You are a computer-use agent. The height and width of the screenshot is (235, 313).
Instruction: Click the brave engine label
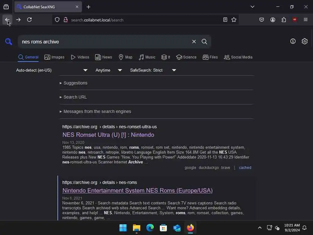pos(225,168)
